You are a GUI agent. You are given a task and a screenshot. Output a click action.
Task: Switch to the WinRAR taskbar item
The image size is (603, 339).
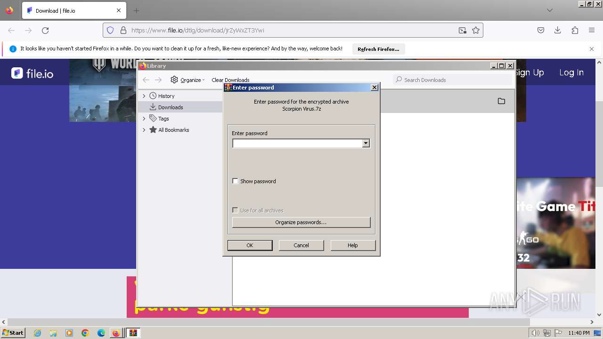point(133,333)
